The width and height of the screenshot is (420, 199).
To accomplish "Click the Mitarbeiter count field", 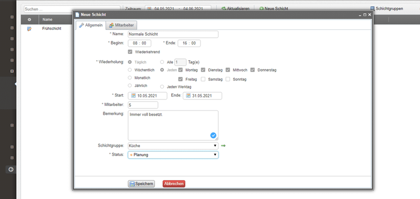I will click(143, 105).
